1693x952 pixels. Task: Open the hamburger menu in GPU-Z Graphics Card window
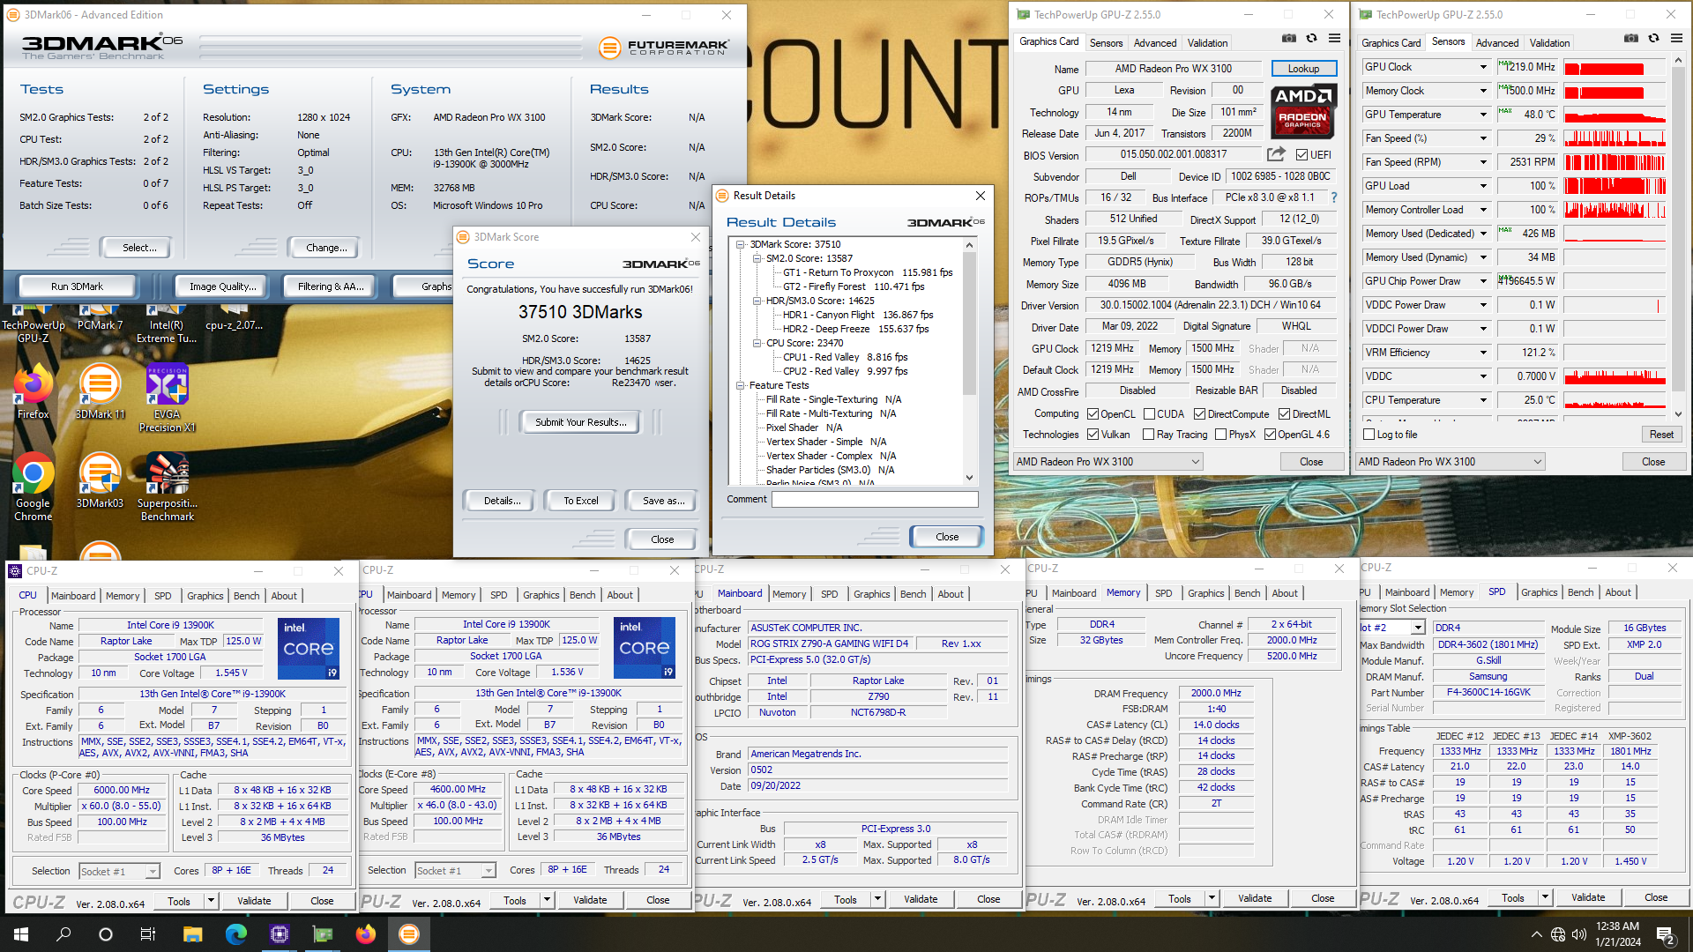click(1334, 39)
